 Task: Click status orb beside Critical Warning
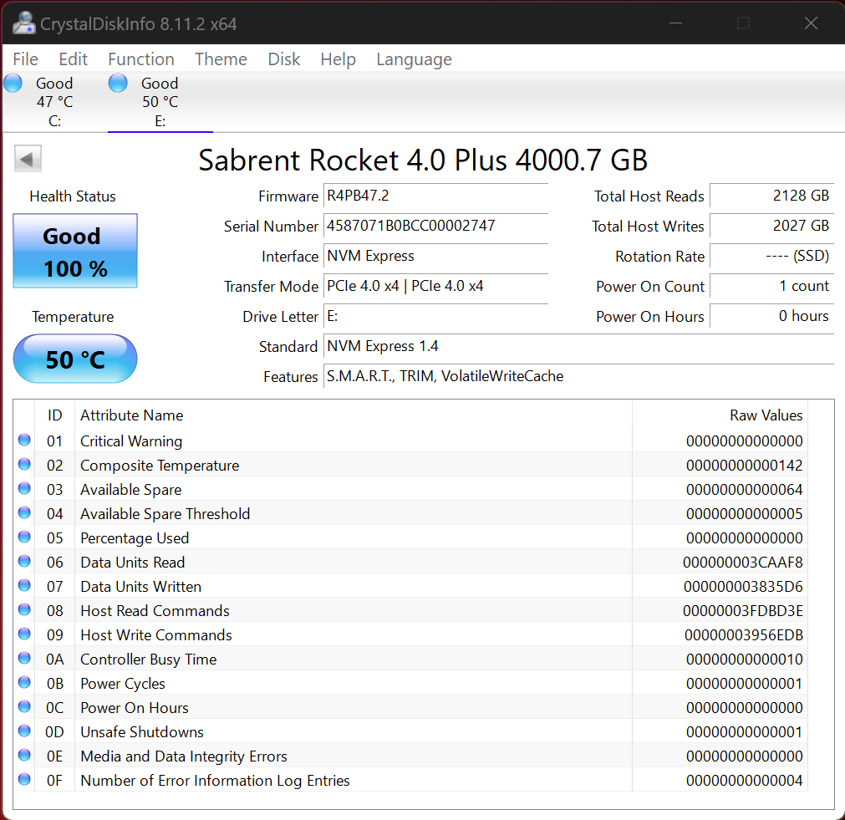tap(24, 441)
